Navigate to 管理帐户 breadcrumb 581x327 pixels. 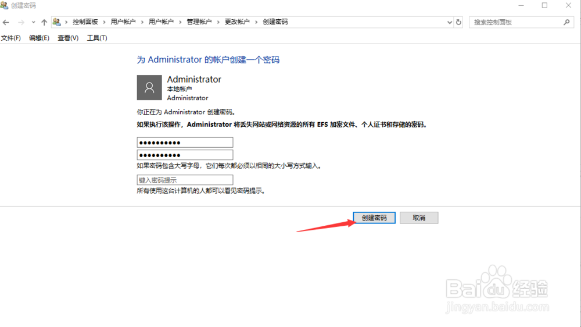199,22
